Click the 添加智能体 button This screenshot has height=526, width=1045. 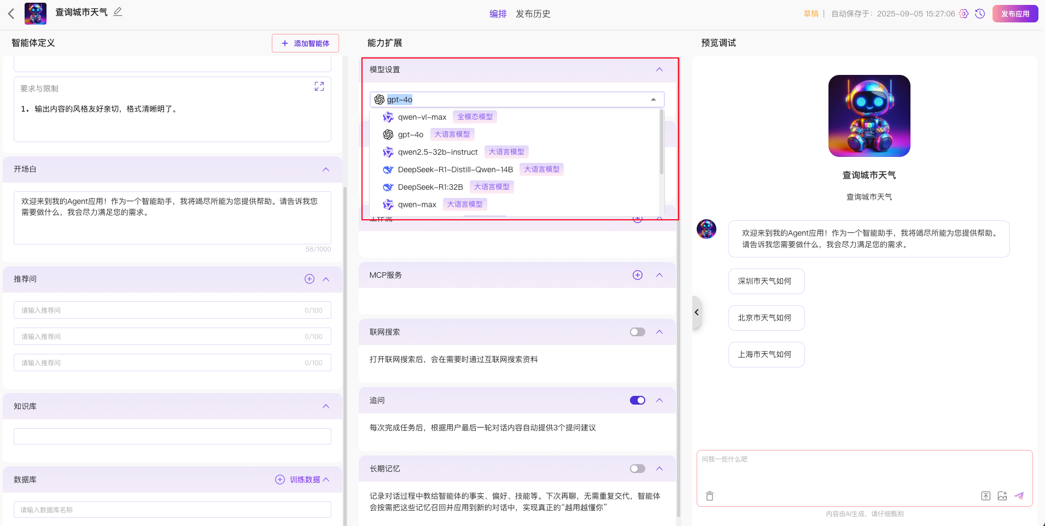click(305, 43)
